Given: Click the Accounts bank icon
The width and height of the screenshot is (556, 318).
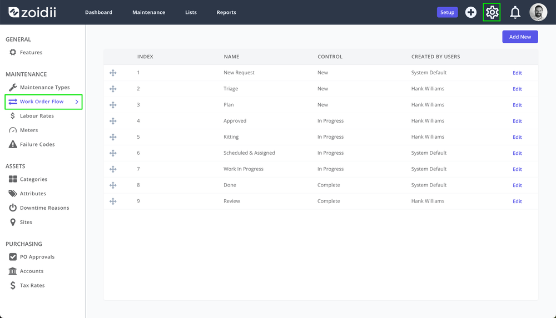Looking at the screenshot, I should 13,271.
